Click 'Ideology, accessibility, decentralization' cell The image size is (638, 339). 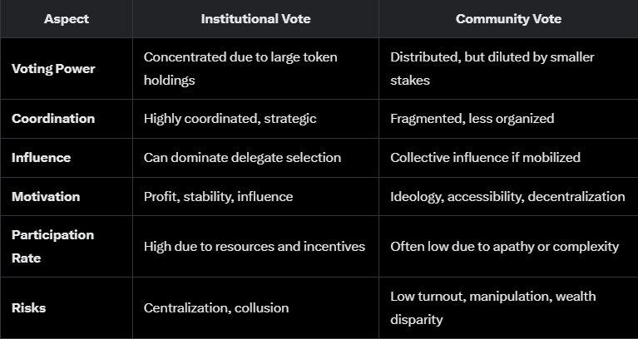point(507,197)
